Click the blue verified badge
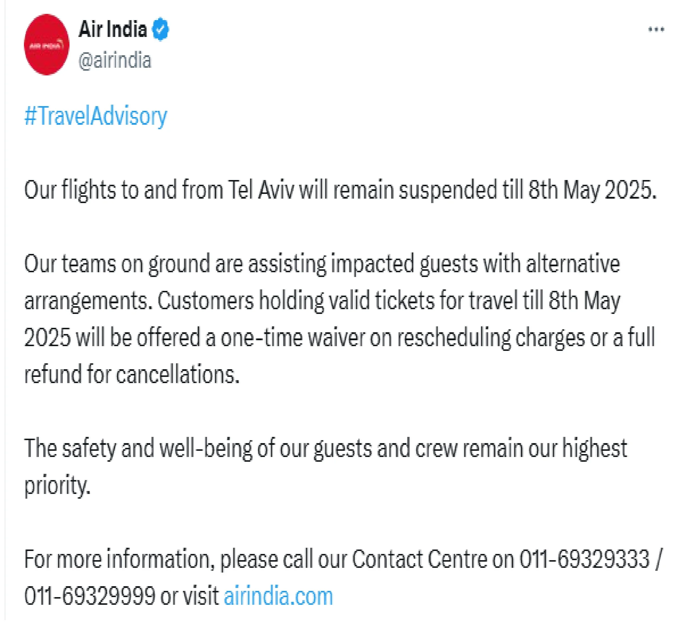The width and height of the screenshot is (683, 624). point(160,30)
